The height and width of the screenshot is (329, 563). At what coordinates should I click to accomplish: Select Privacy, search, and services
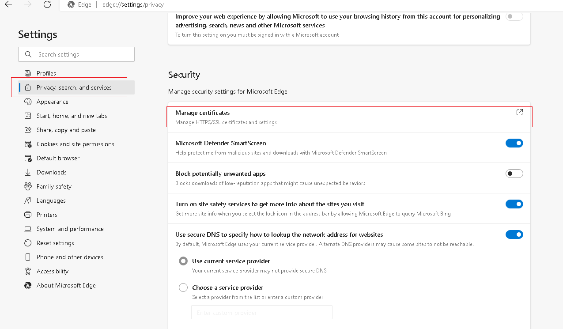76,87
